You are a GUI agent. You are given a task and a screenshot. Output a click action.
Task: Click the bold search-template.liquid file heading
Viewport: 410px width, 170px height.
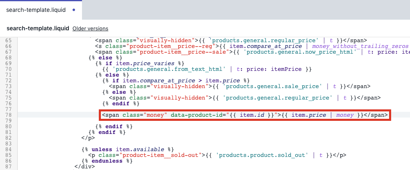(x=38, y=28)
